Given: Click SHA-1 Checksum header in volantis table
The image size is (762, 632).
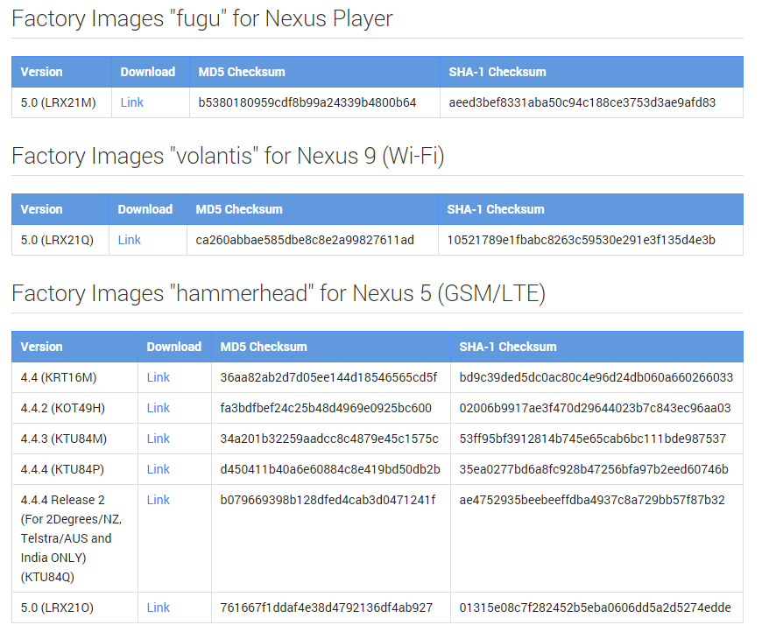Looking at the screenshot, I should 495,209.
